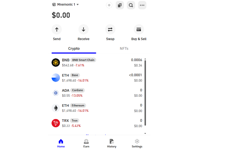Go to the Earn section
Screen dimensions: 226x151
(86, 143)
